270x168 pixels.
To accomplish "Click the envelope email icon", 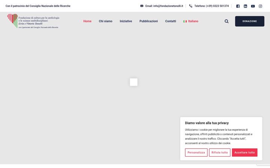I will [x=142, y=6].
